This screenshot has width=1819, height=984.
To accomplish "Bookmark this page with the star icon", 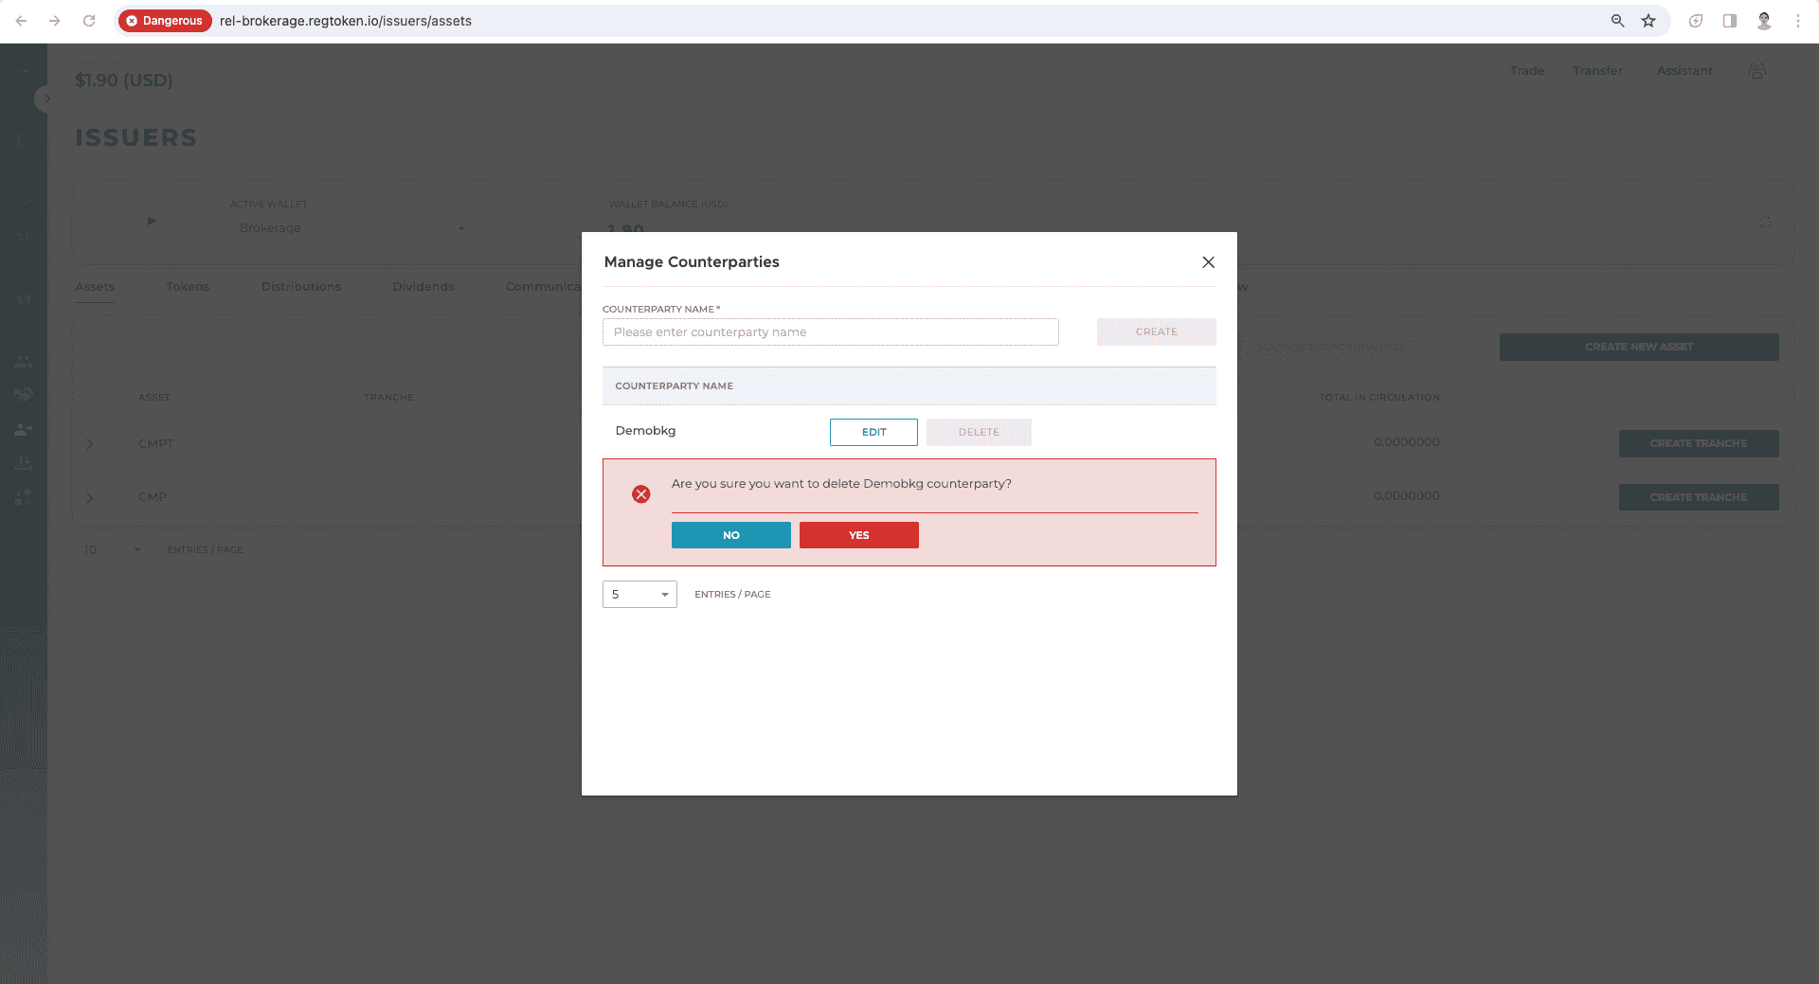I will pyautogui.click(x=1648, y=21).
